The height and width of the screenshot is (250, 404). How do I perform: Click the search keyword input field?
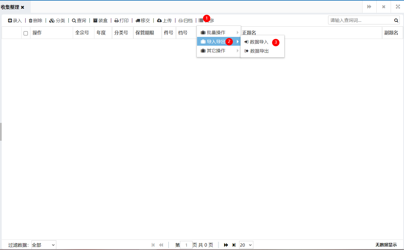360,20
